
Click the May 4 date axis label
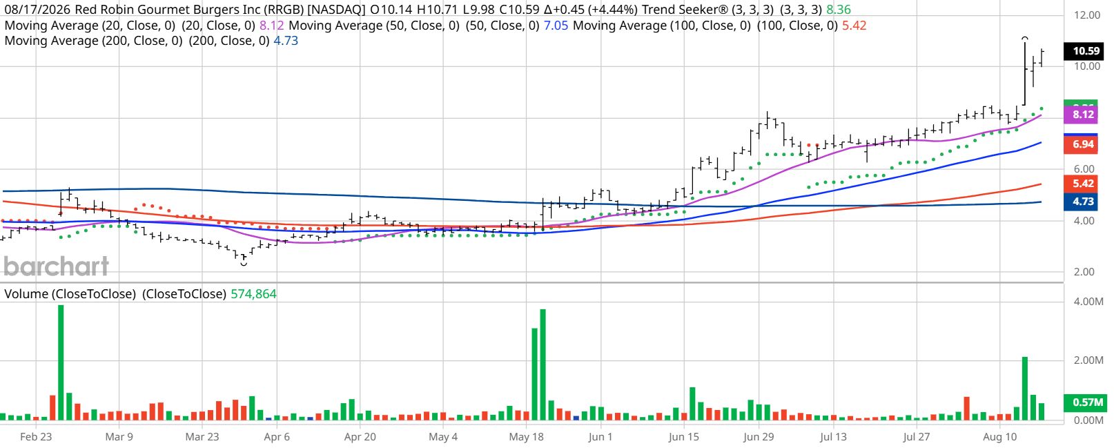[x=443, y=437]
